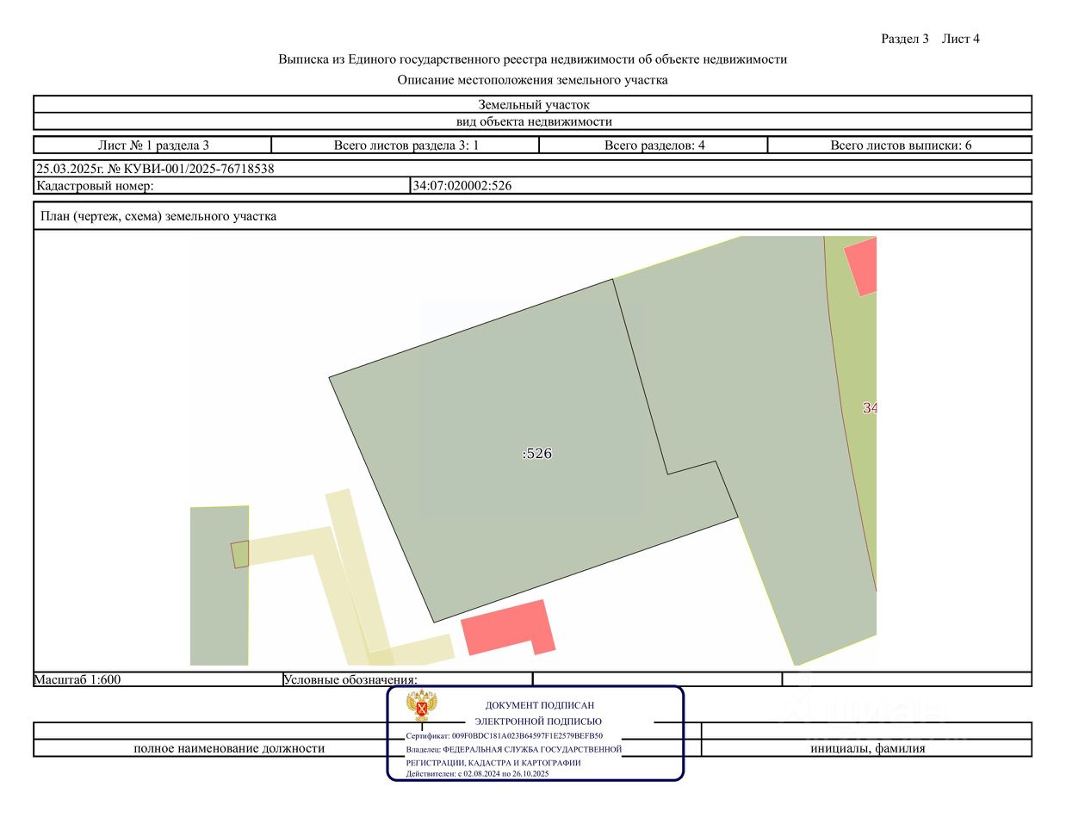The height and width of the screenshot is (824, 1066).
Task: Select the request number "КУВИ-001/2025-76718538" line
Action: coord(155,169)
